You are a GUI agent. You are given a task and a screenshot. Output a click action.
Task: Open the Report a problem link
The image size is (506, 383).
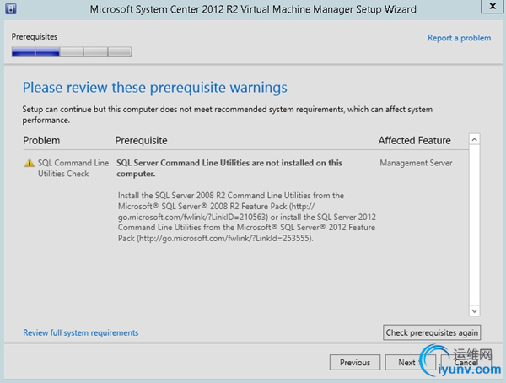[460, 38]
